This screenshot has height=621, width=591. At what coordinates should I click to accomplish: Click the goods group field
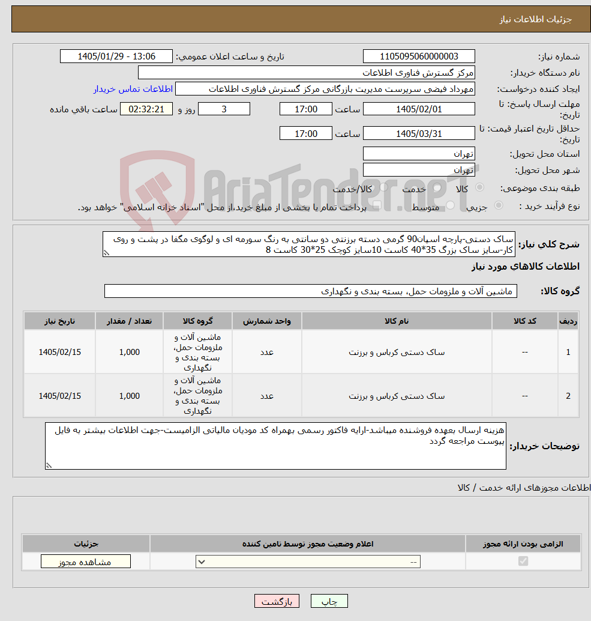(311, 291)
